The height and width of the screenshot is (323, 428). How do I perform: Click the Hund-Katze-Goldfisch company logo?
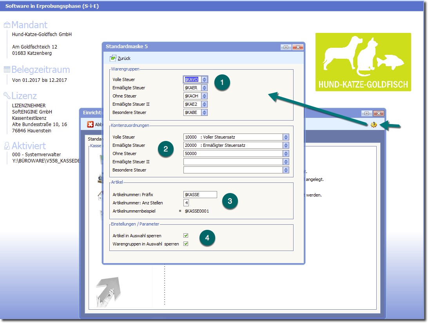coord(363,62)
